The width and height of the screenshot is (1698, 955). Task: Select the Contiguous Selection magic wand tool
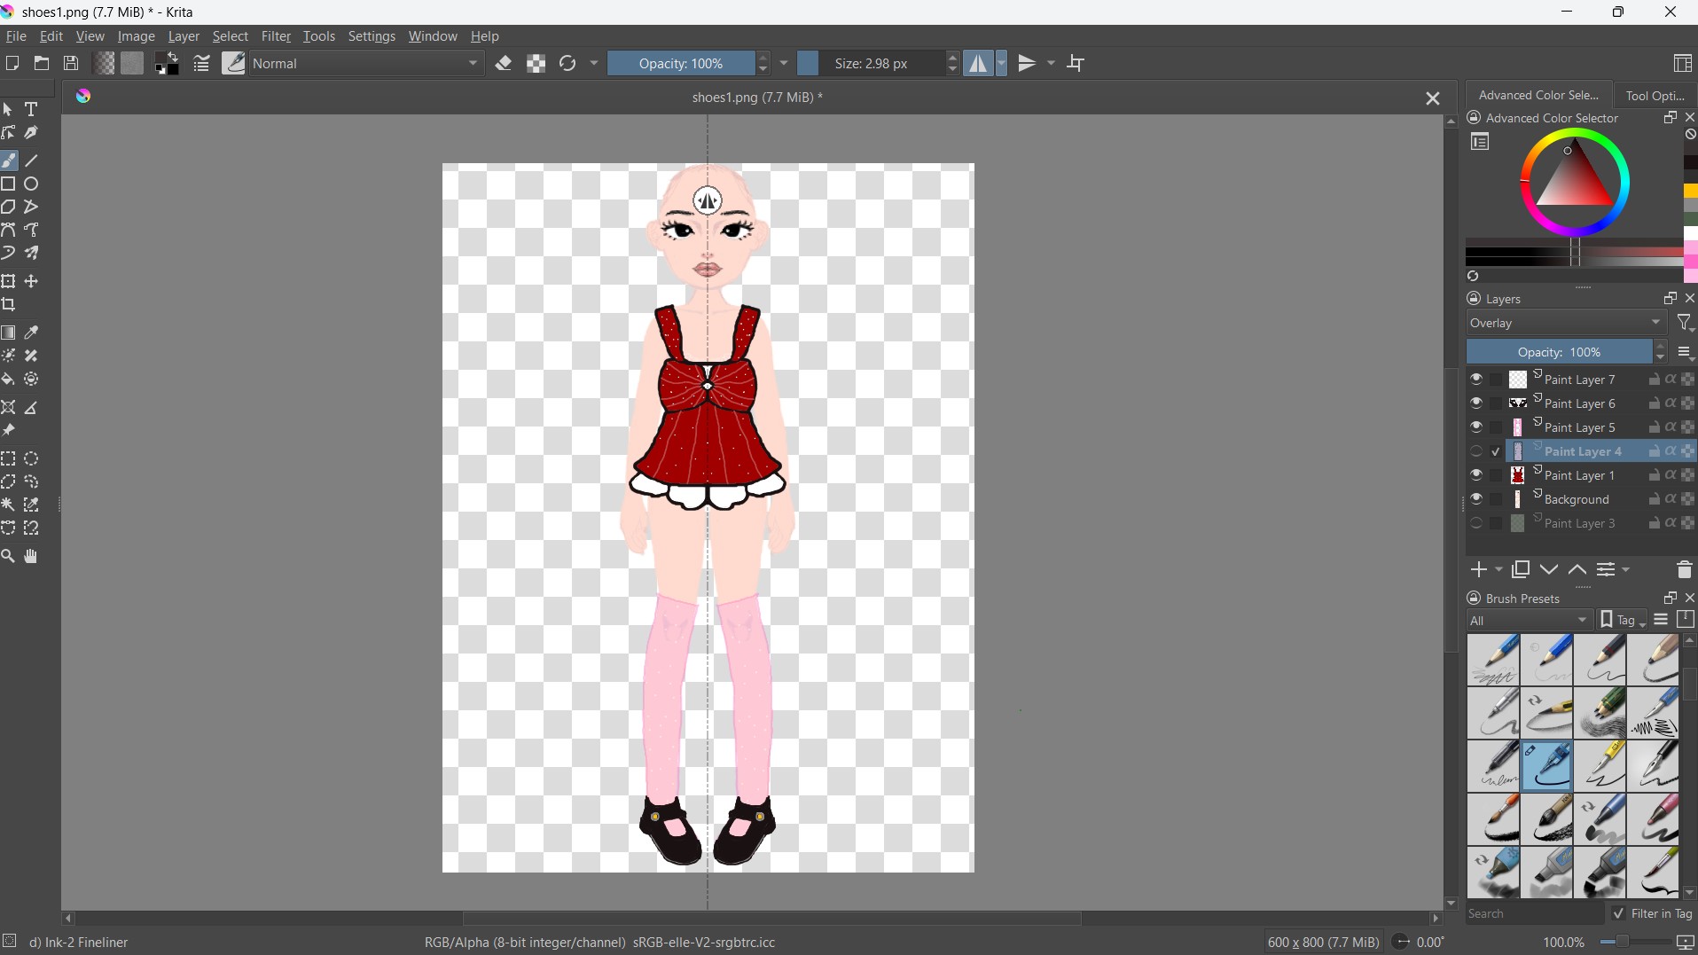[9, 505]
